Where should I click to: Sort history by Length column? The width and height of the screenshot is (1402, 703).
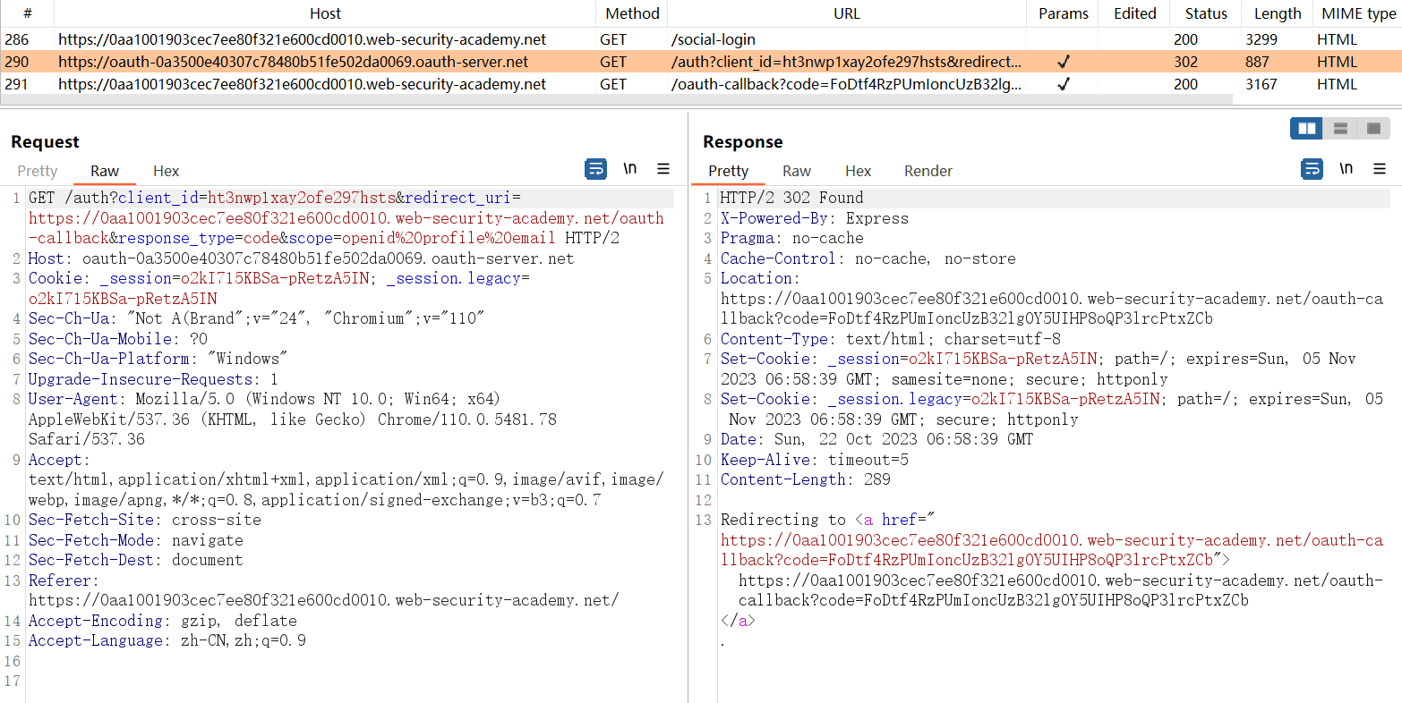coord(1278,13)
